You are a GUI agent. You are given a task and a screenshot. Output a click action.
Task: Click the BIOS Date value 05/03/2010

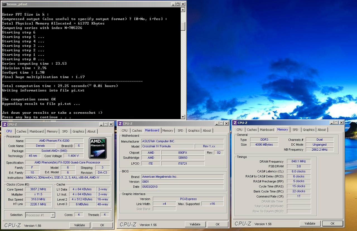[x=182, y=187]
